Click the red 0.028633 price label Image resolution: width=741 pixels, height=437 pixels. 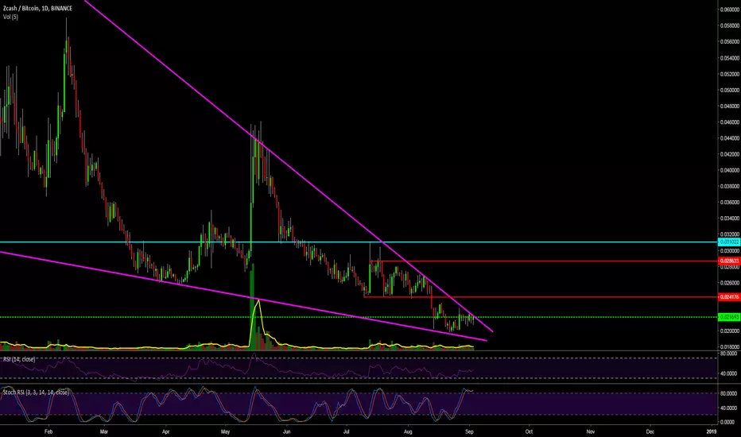tap(729, 261)
